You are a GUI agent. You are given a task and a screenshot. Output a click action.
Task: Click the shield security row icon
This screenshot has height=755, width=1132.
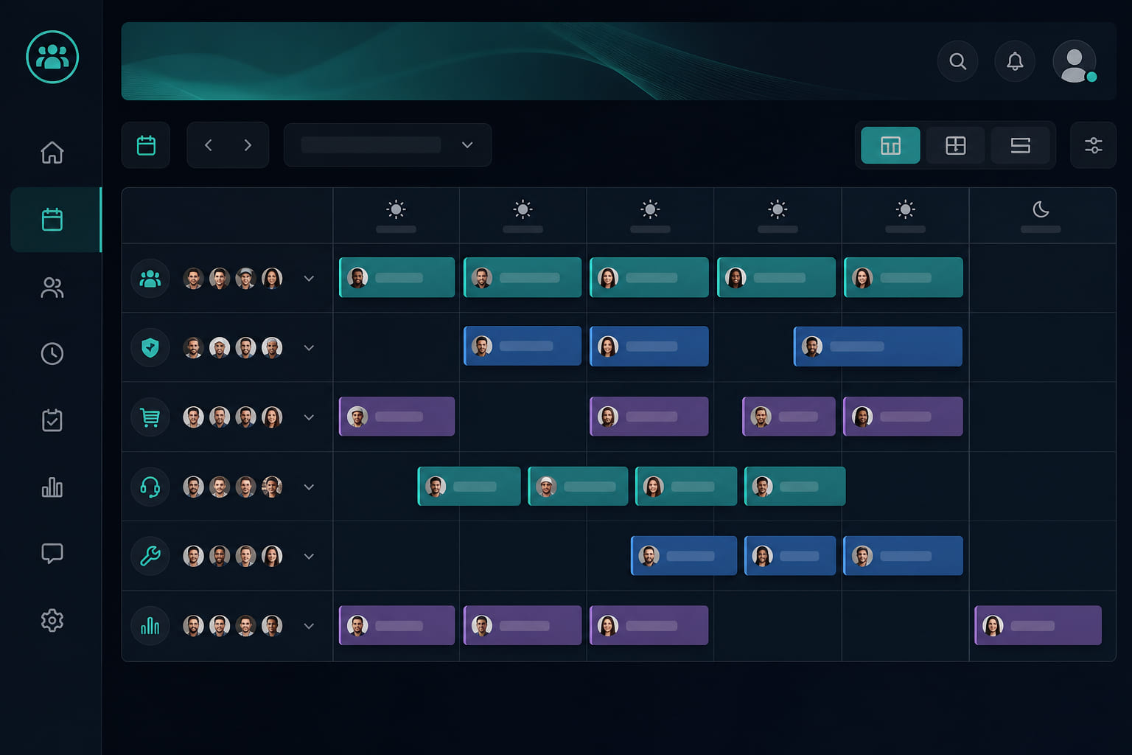(150, 347)
